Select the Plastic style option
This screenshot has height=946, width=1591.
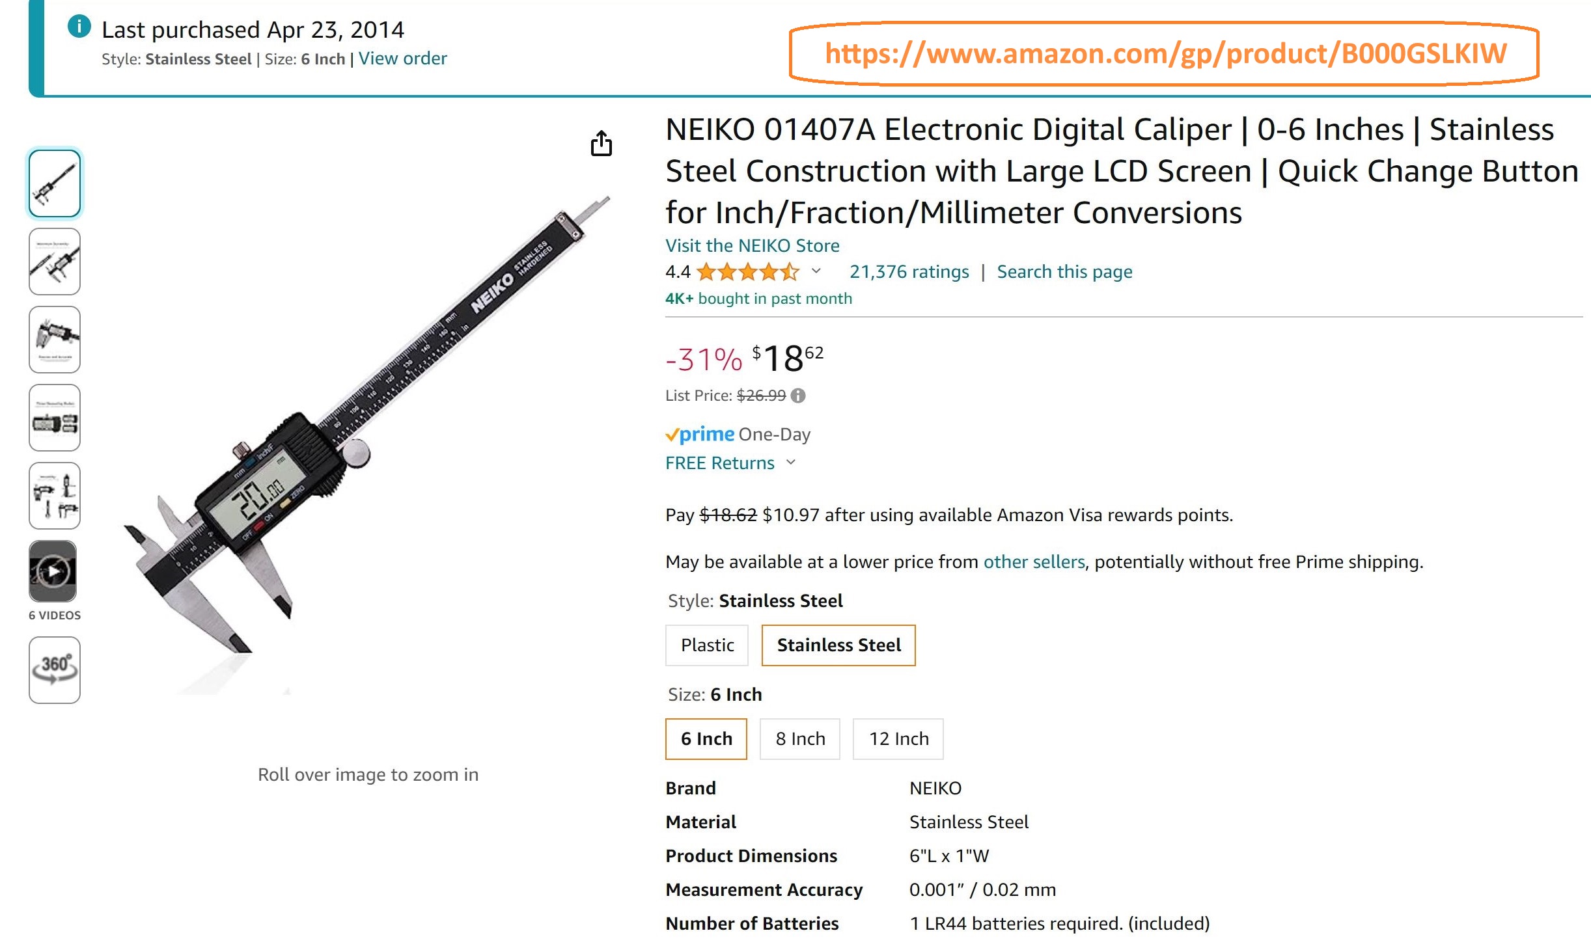tap(707, 645)
